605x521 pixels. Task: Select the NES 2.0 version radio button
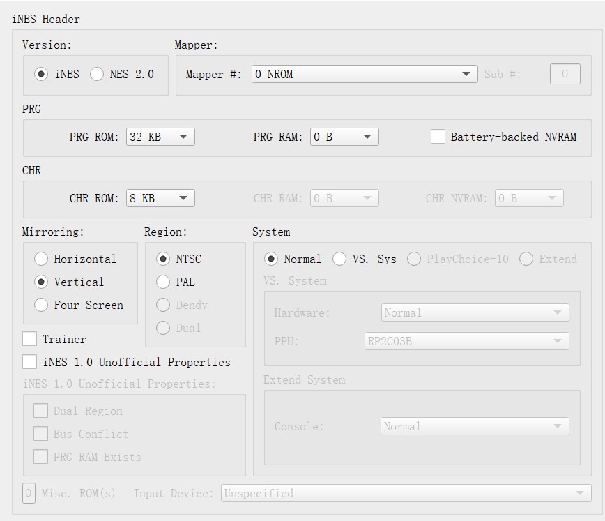click(x=97, y=74)
